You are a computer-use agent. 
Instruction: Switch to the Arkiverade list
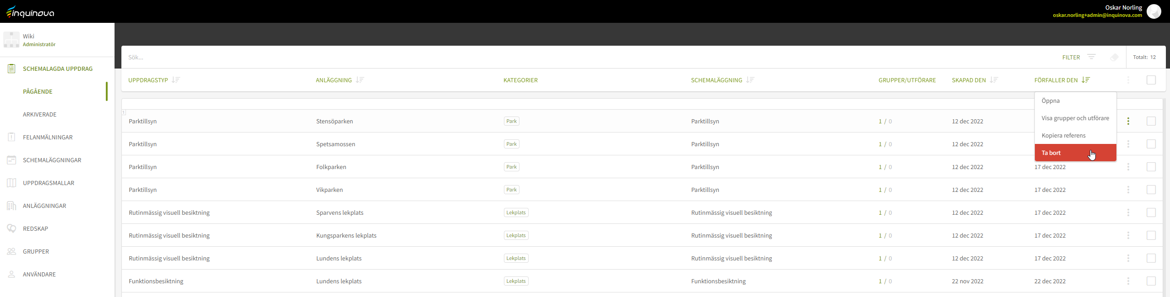pos(40,114)
